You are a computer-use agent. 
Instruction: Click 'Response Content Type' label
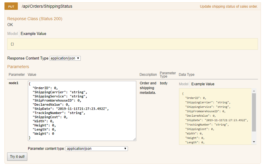[28, 58]
